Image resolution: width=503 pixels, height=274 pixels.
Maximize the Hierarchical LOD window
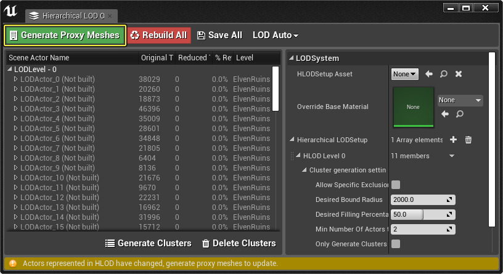pyautogui.click(x=466, y=8)
